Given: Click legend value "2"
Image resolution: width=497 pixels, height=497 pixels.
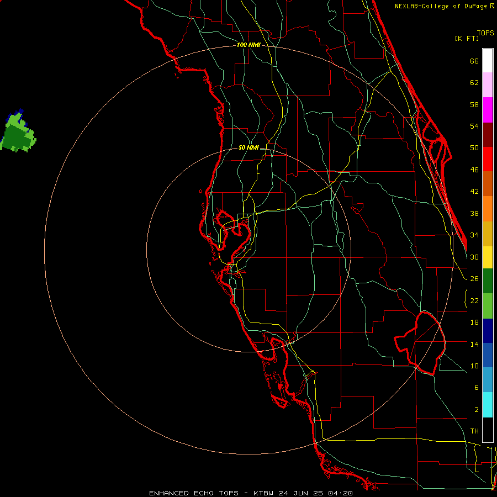Looking at the screenshot, I should click(476, 410).
